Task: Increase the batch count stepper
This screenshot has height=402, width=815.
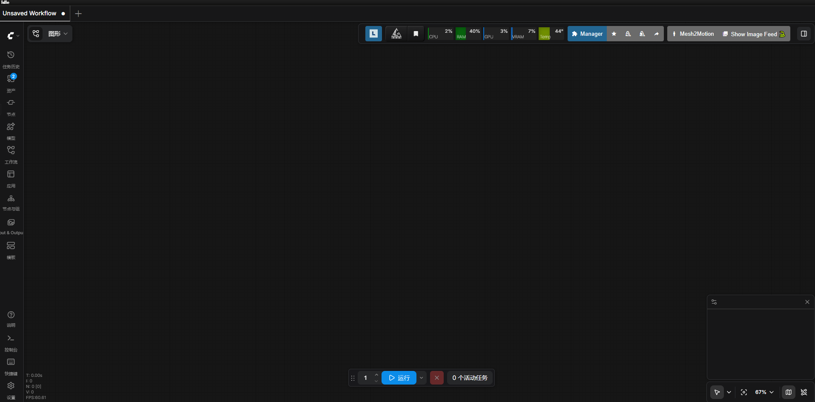Action: coord(376,375)
